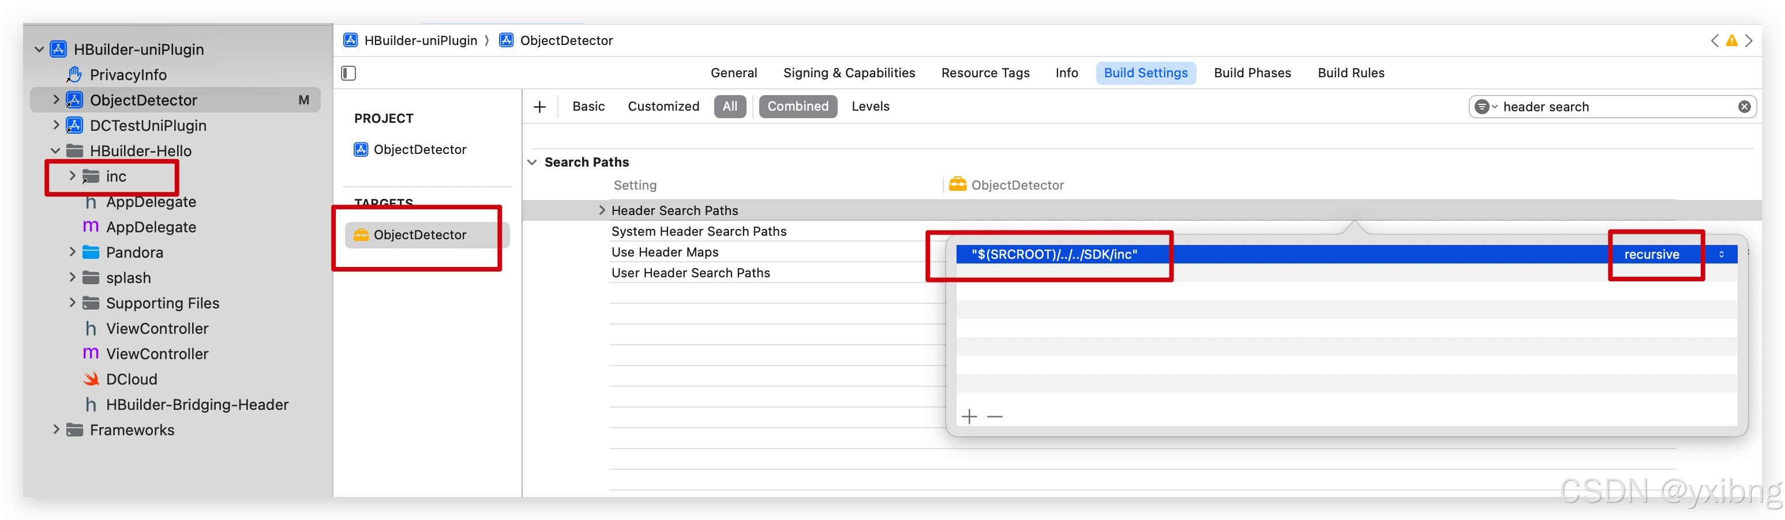Add a new search path entry
The width and height of the screenshot is (1785, 520).
pos(969,416)
